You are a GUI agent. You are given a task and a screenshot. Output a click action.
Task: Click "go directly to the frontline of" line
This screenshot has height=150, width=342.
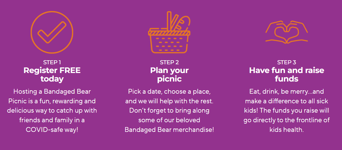pos(287,120)
